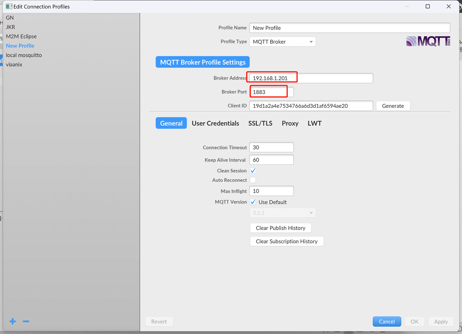Image resolution: width=462 pixels, height=334 pixels.
Task: Click MQTT Broker Profile Settings header
Action: (203, 62)
